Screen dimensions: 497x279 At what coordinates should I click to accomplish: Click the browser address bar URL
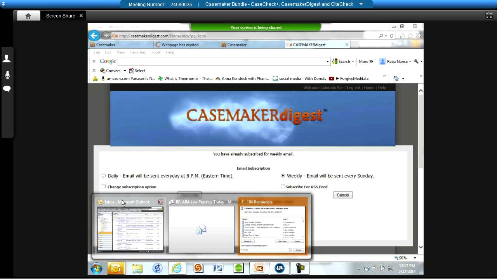pos(162,36)
